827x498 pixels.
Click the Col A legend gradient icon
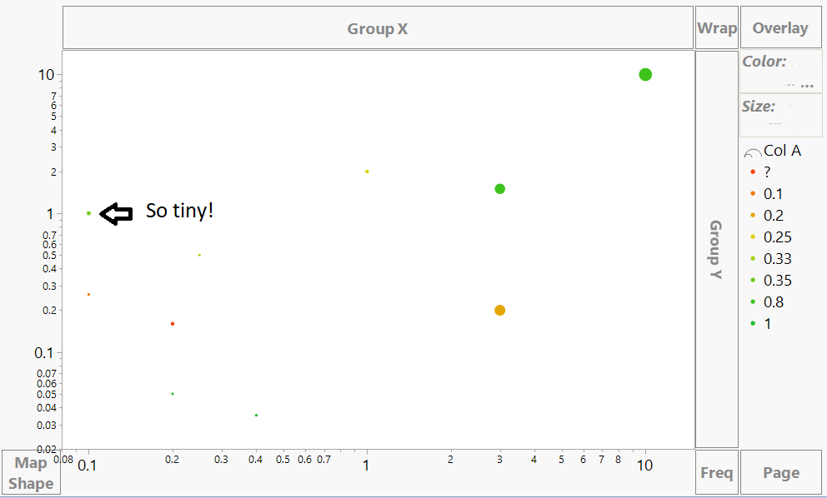(x=752, y=152)
